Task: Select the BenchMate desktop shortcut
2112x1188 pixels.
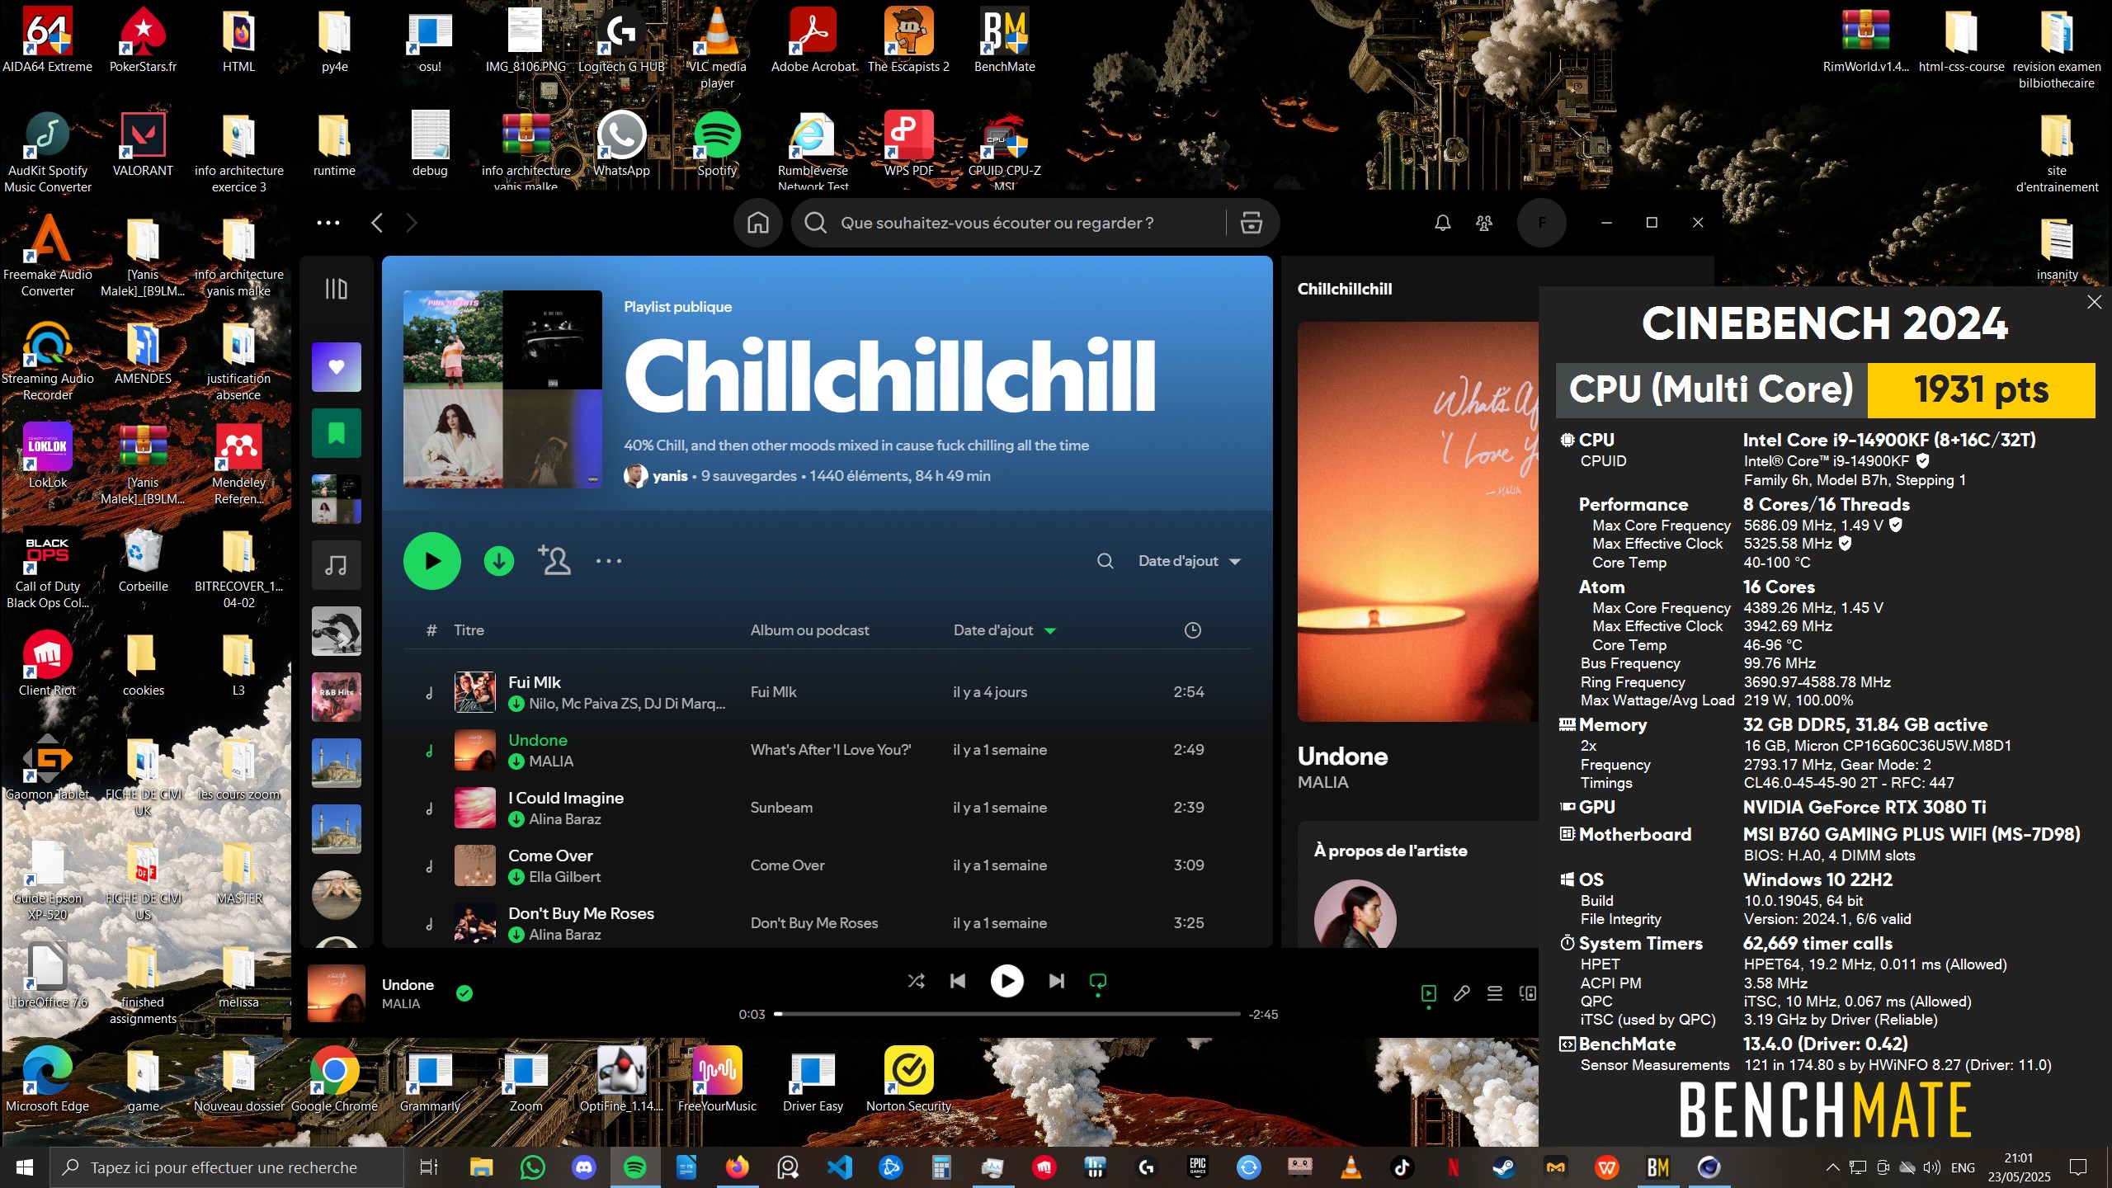Action: click(x=1004, y=40)
